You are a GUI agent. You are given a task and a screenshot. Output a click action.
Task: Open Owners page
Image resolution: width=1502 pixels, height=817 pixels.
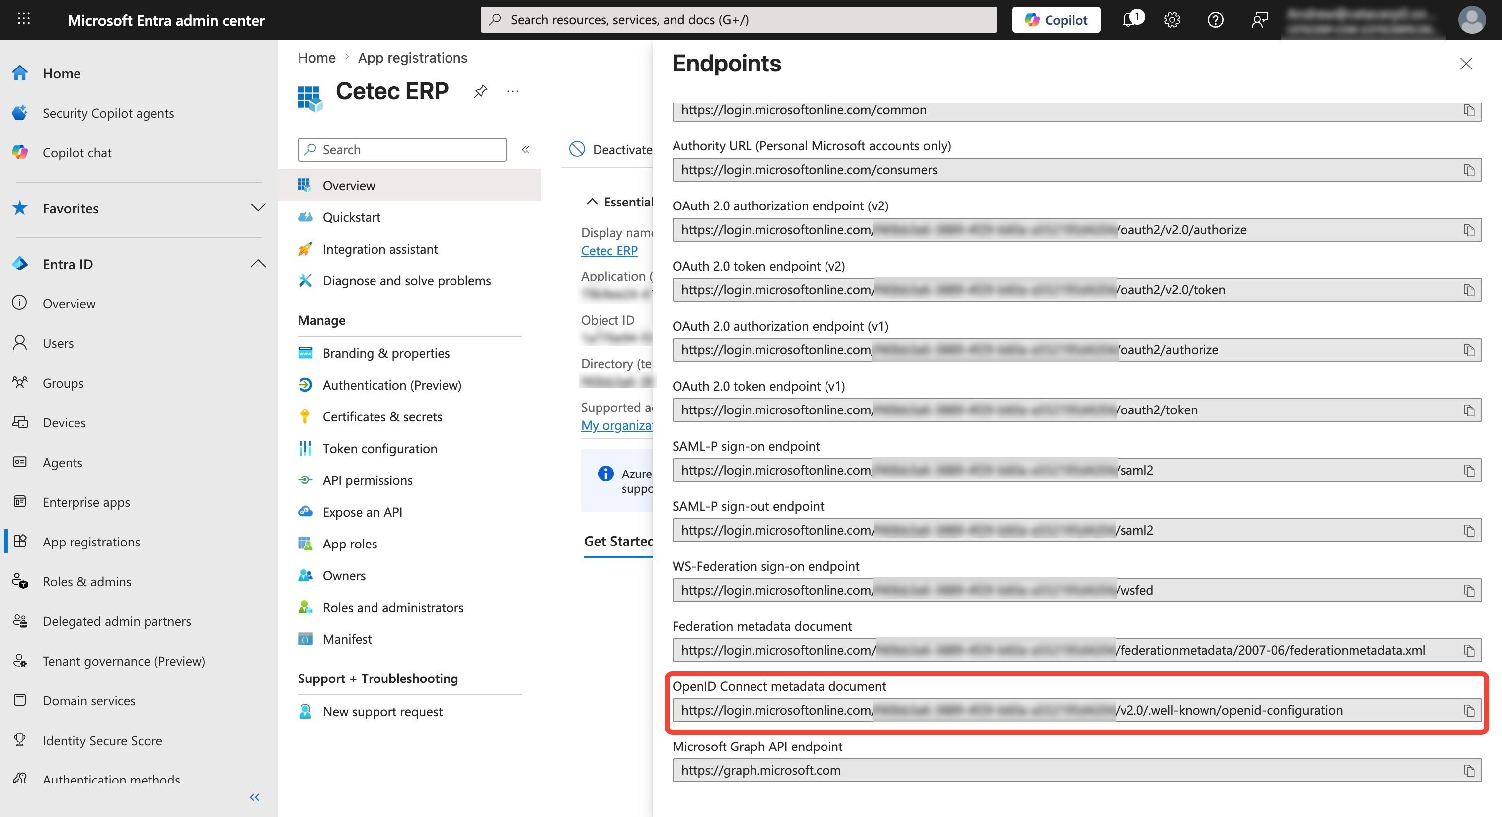(x=344, y=575)
